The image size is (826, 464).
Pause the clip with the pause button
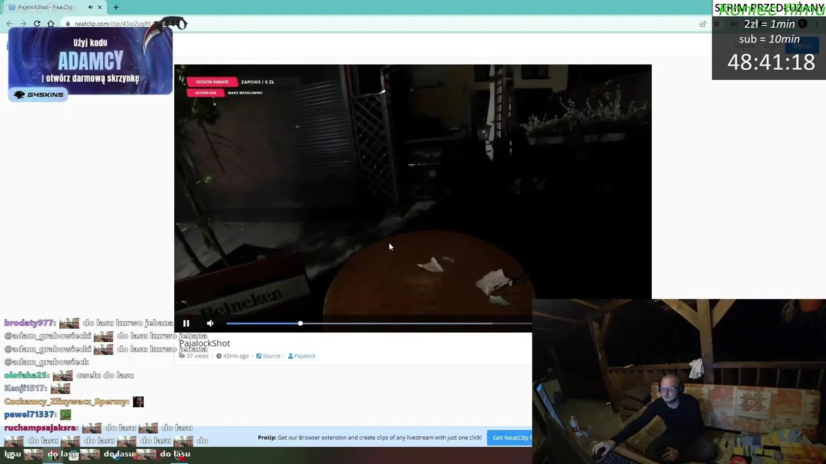tap(186, 324)
